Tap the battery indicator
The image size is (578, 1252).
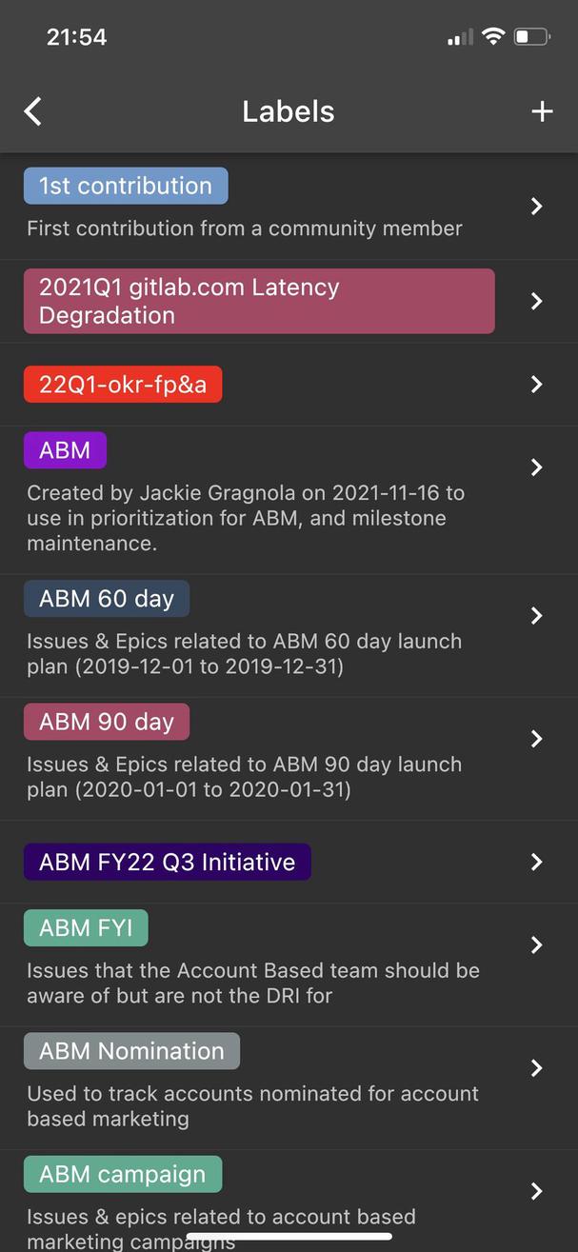point(529,36)
